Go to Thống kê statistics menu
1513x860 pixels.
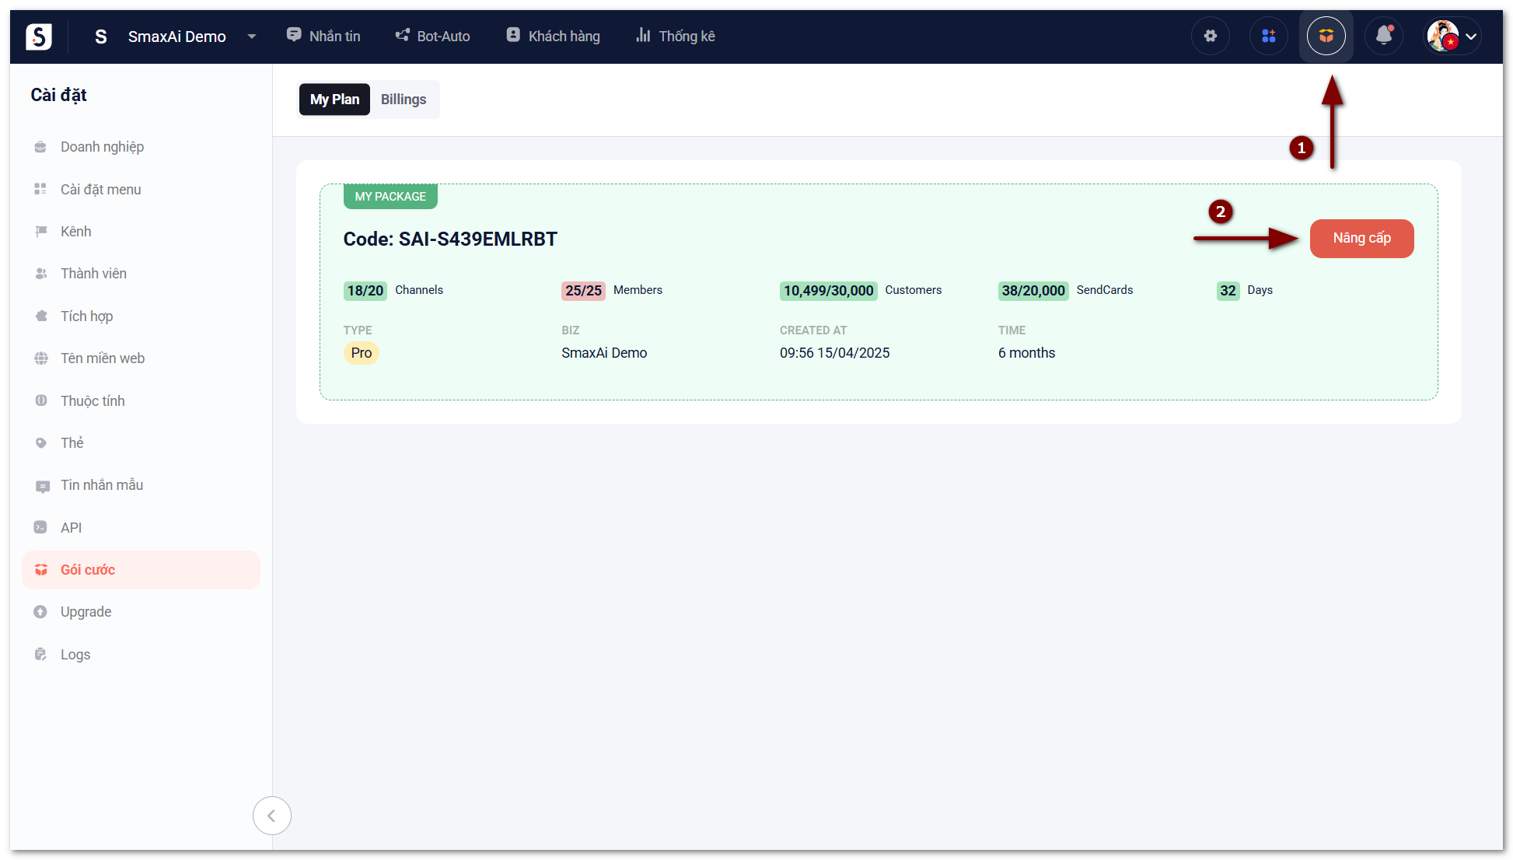tap(675, 36)
